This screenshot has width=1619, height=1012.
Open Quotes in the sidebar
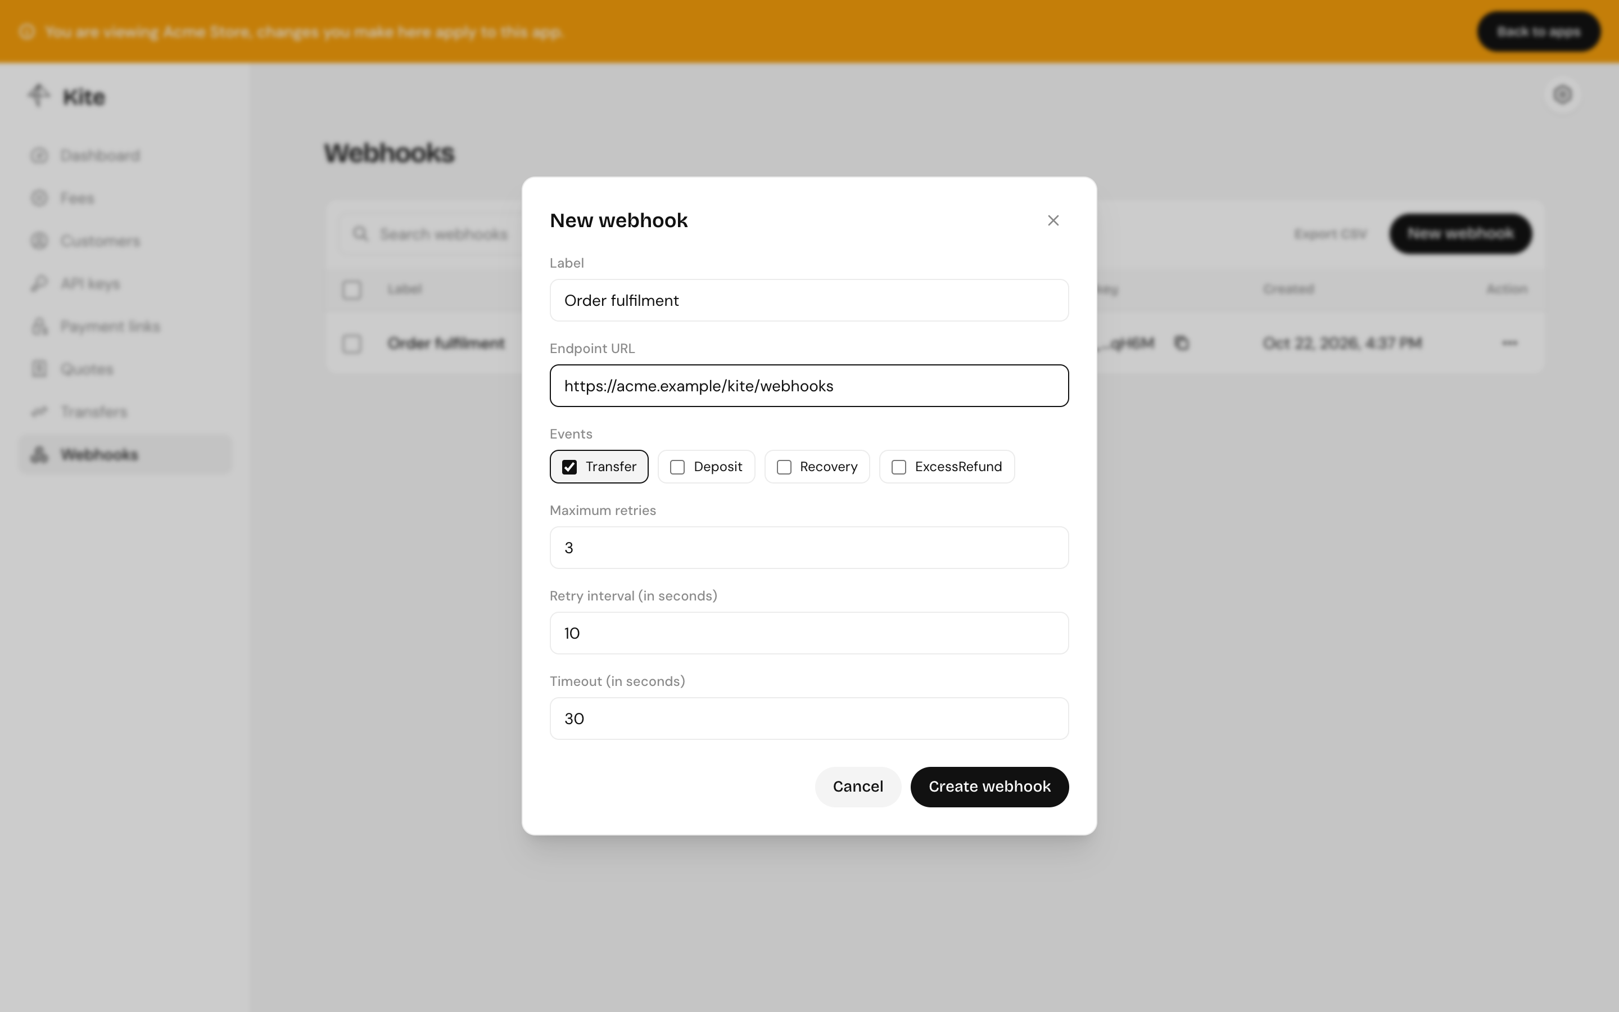(125, 369)
